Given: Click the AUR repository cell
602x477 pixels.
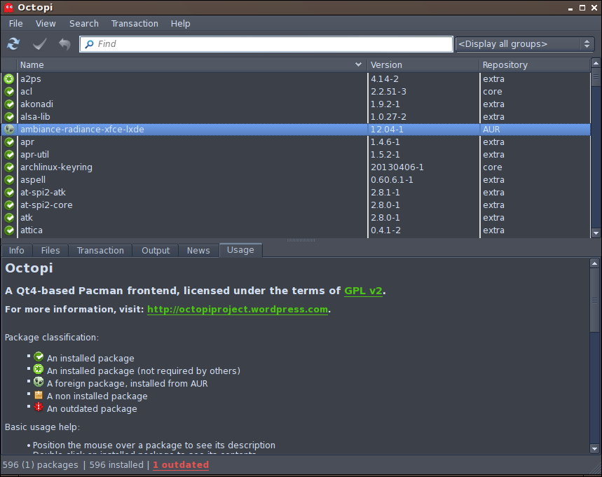Looking at the screenshot, I should 491,130.
